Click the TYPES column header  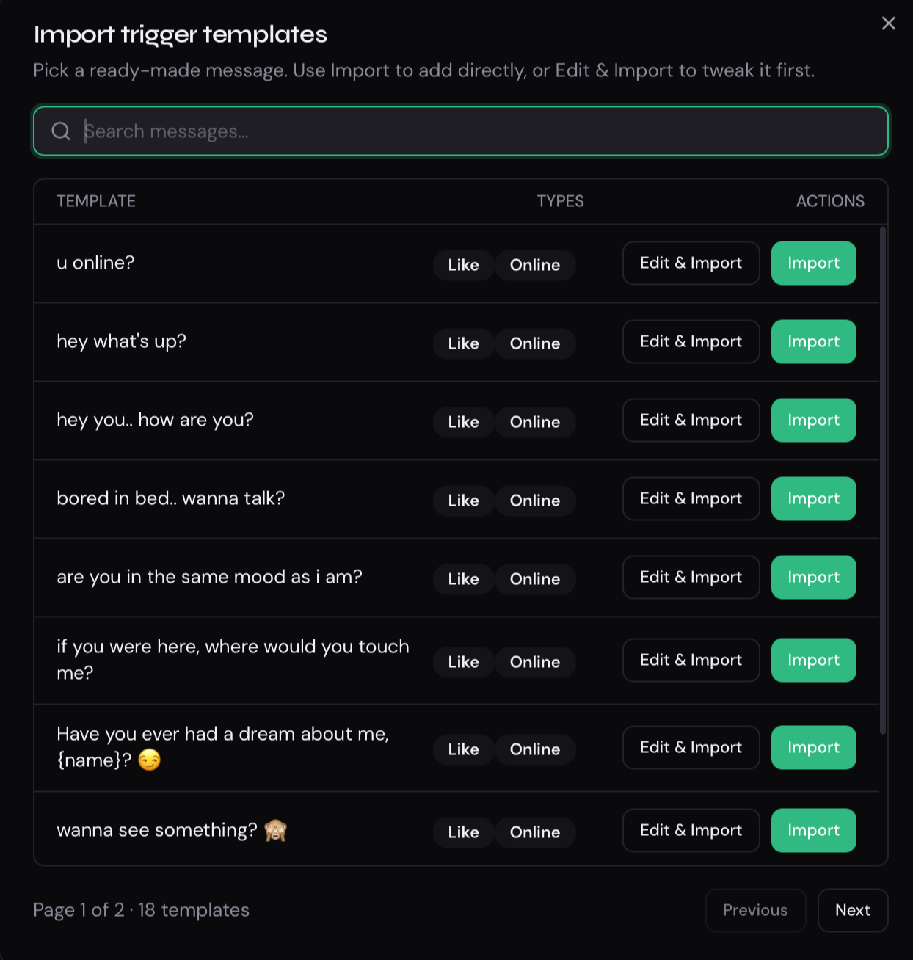pyautogui.click(x=560, y=201)
